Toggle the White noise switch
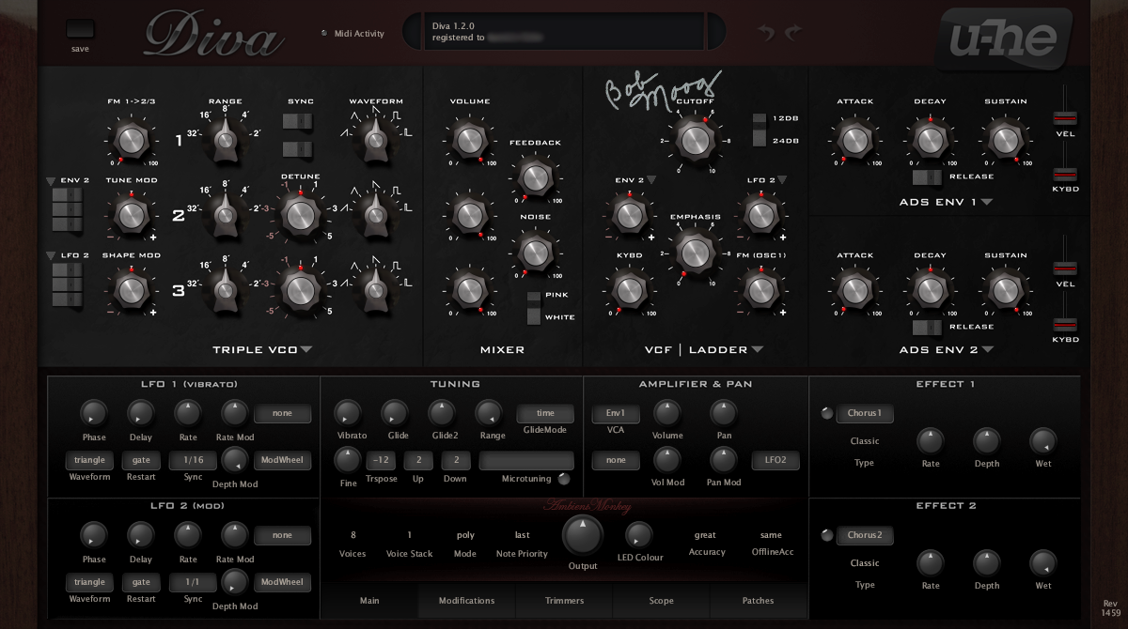This screenshot has height=629, width=1128. [534, 316]
